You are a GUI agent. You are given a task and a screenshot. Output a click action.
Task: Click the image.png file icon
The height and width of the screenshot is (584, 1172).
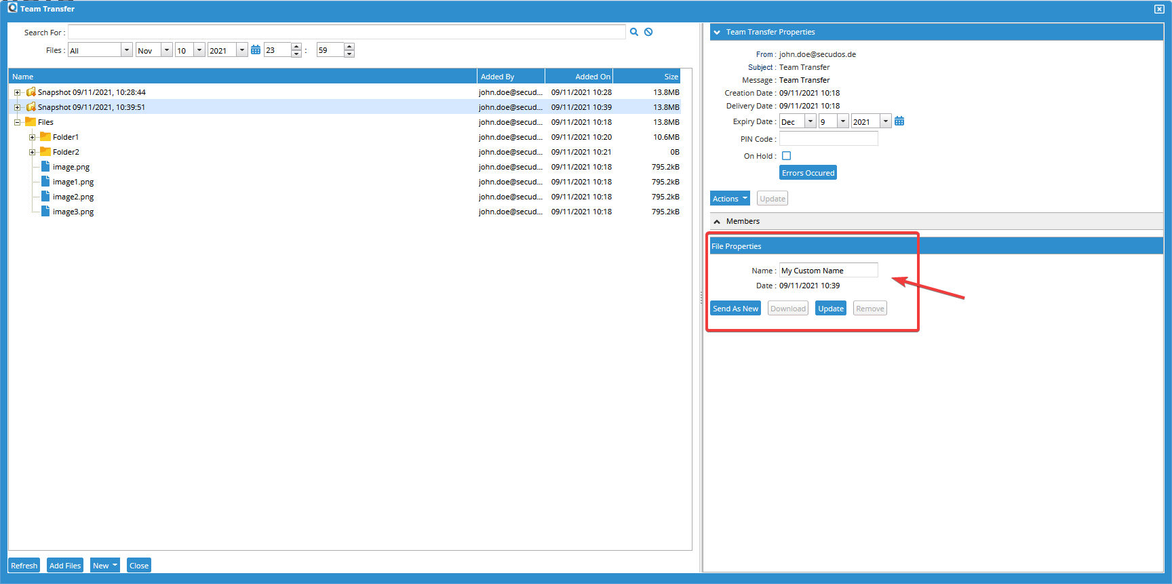click(45, 166)
